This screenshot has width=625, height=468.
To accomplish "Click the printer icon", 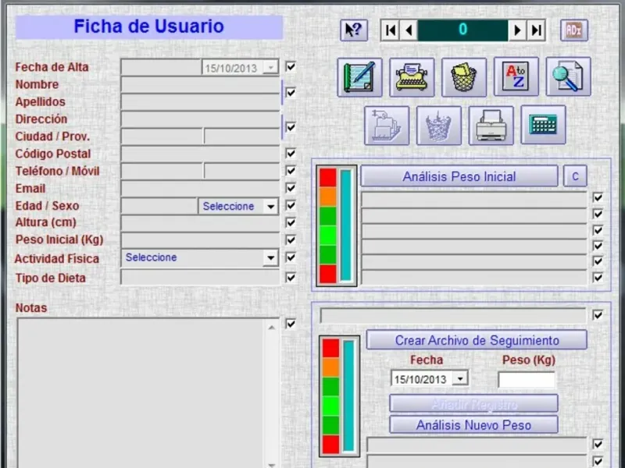I will 491,126.
